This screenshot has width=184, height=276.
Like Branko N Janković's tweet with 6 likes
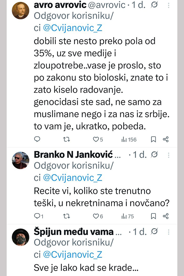pyautogui.click(x=96, y=216)
